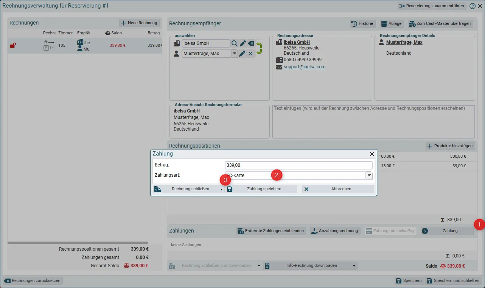Click Produkte hinzufügen
The image size is (485, 288).
(x=450, y=146)
